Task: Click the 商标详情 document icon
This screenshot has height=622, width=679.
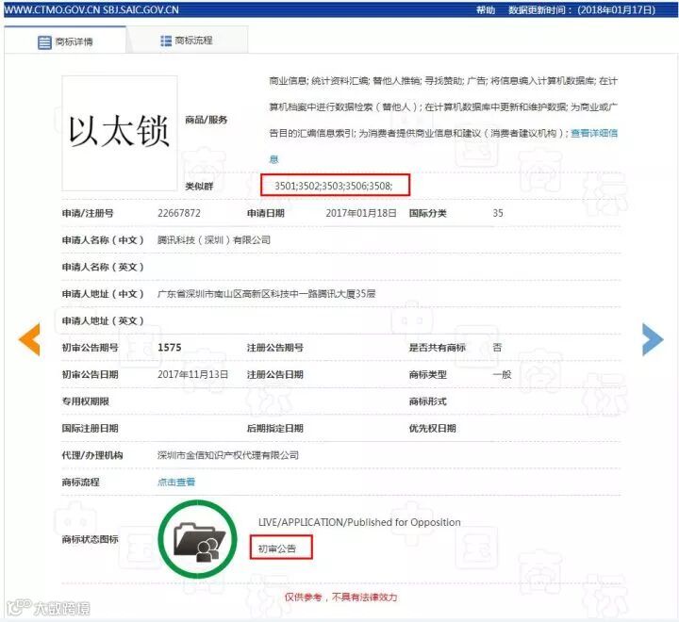Action: tap(44, 42)
